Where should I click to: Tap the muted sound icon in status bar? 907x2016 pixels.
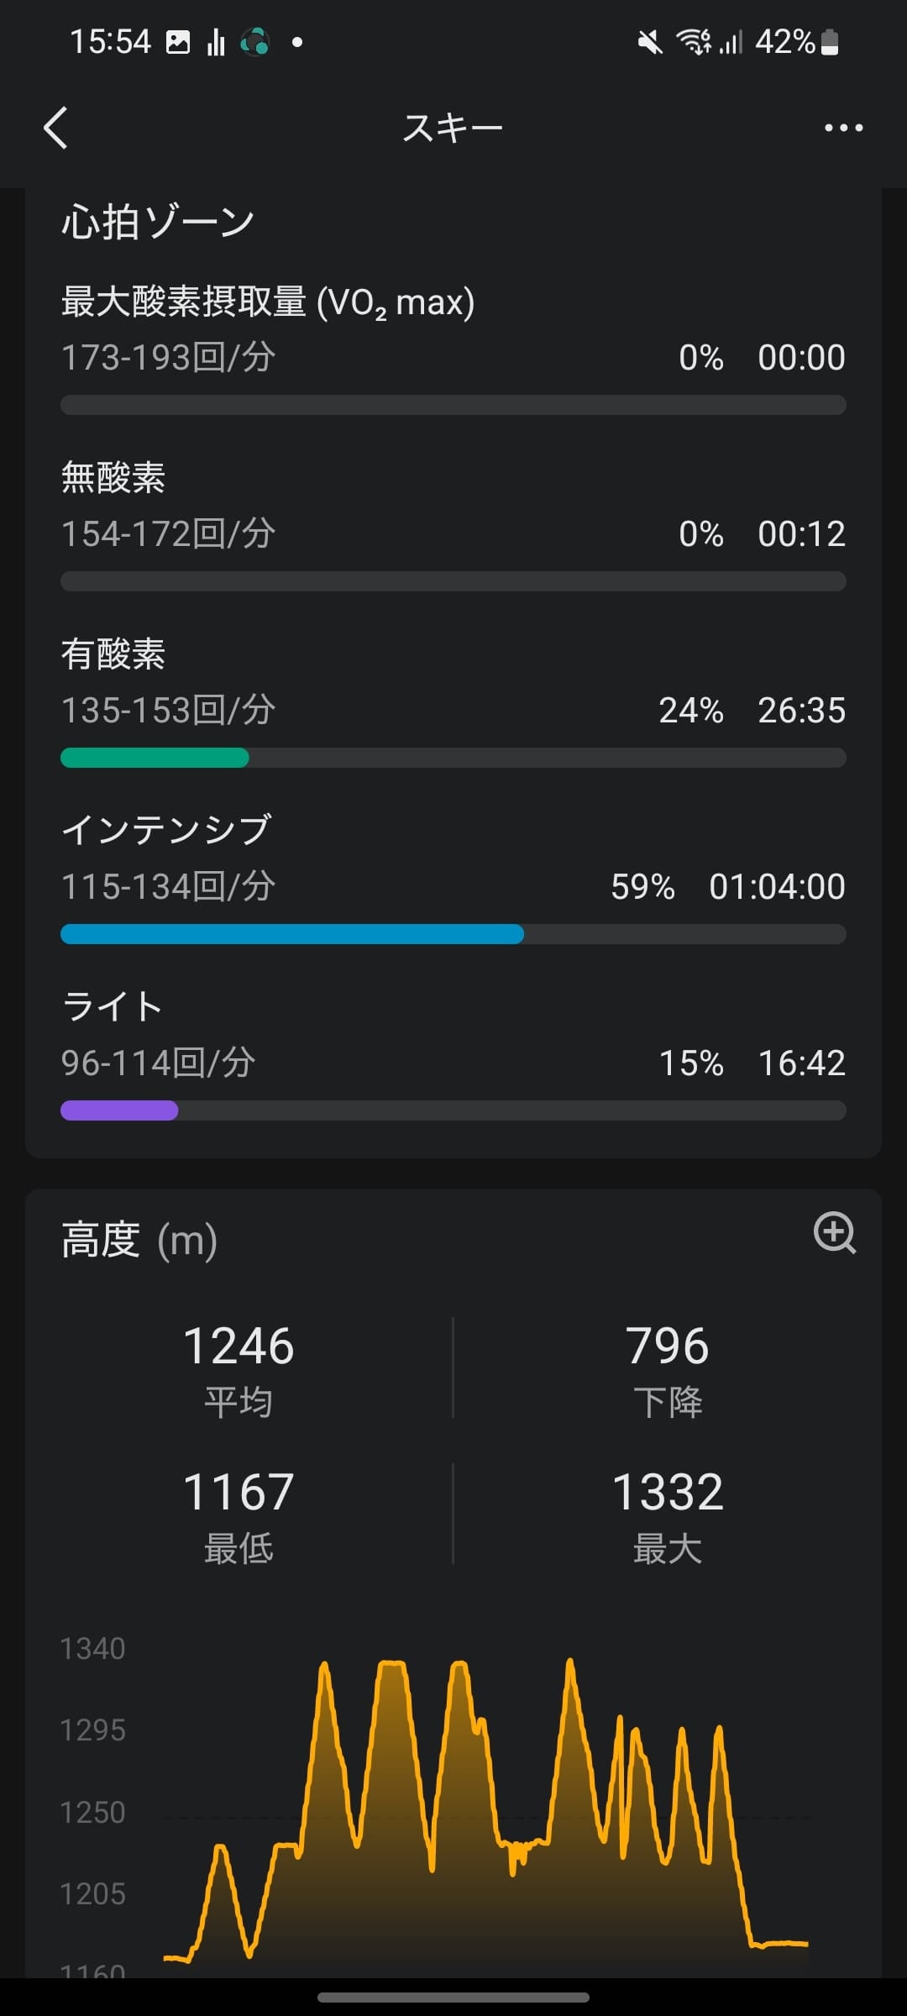(x=649, y=42)
